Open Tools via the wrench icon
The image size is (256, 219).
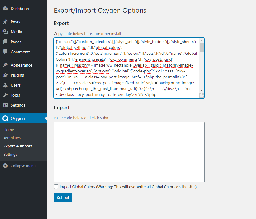(5, 95)
